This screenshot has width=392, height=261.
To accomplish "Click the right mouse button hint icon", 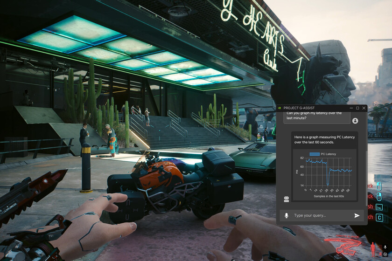I will [x=379, y=196].
